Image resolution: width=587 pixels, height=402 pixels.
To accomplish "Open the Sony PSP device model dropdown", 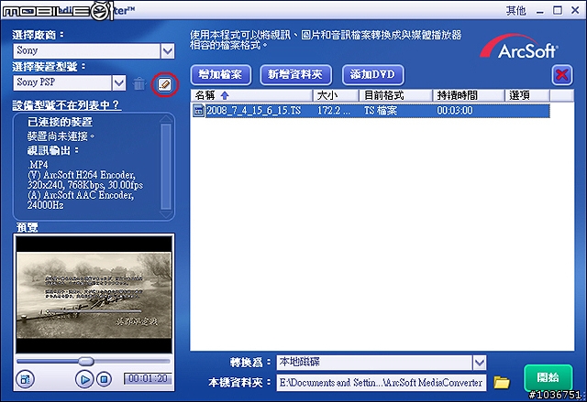I will coord(118,82).
